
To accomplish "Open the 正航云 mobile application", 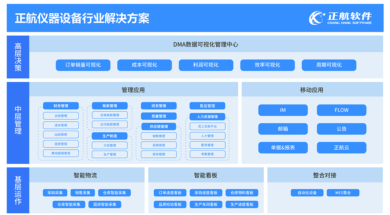I will (x=342, y=148).
